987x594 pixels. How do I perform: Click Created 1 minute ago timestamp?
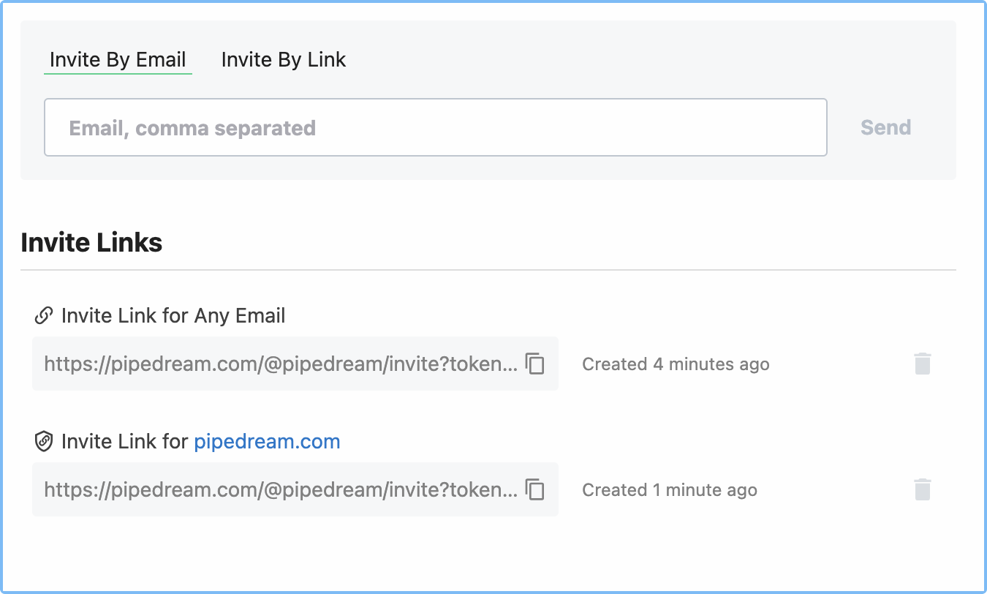pos(670,489)
